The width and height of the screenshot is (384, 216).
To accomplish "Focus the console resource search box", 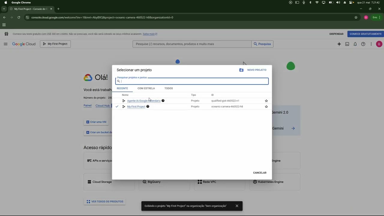I will click(192, 44).
